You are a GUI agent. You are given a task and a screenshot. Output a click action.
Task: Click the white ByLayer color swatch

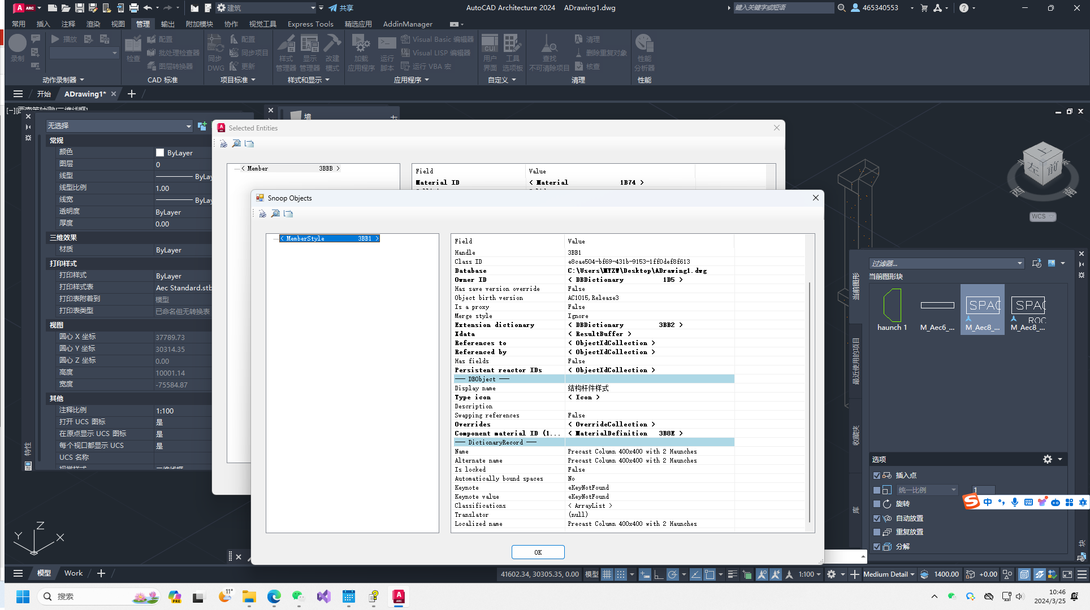[160, 152]
